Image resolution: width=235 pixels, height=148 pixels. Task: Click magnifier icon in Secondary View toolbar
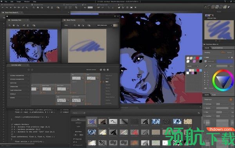[x=9, y=26]
